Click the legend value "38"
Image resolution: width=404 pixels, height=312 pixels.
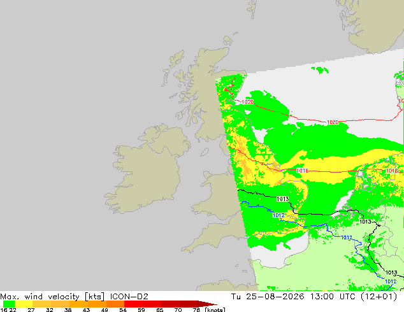tap(68, 309)
